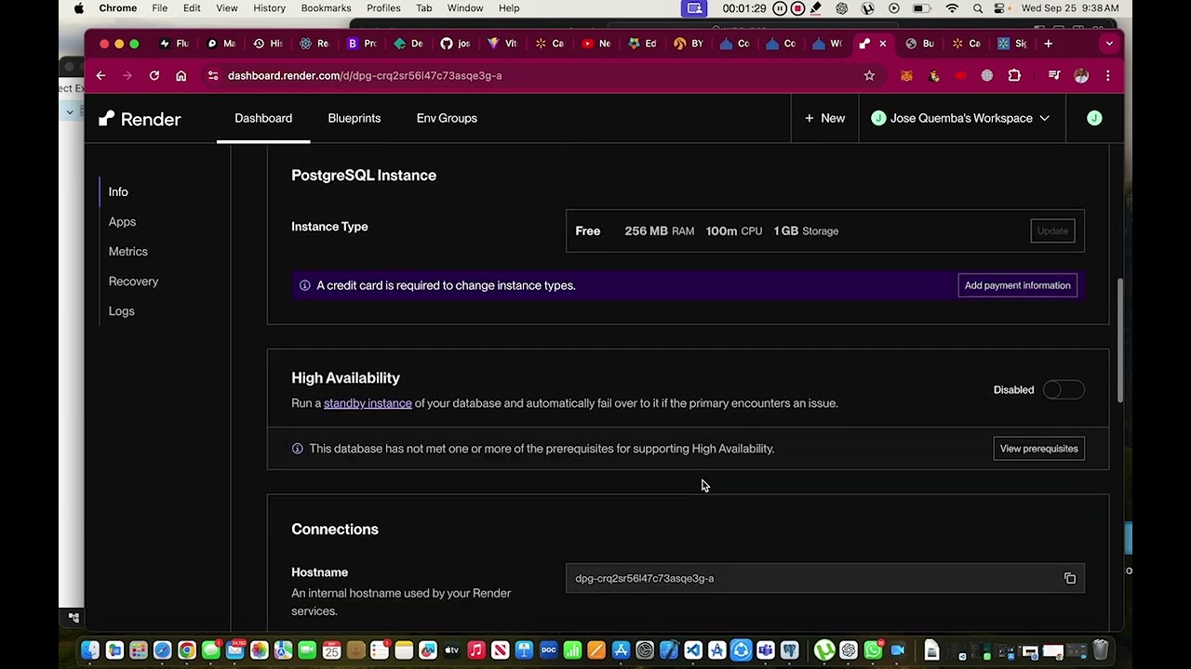Switch to the YouTube 'Ne' browser tab

[595, 44]
